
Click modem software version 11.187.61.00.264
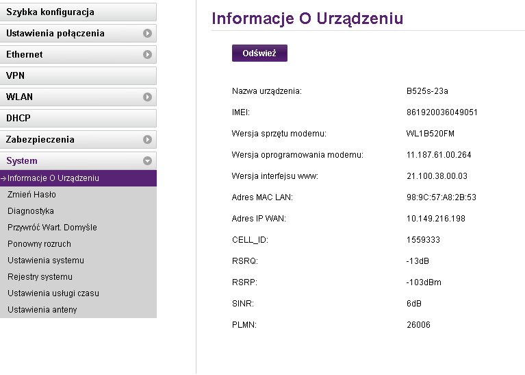439,155
